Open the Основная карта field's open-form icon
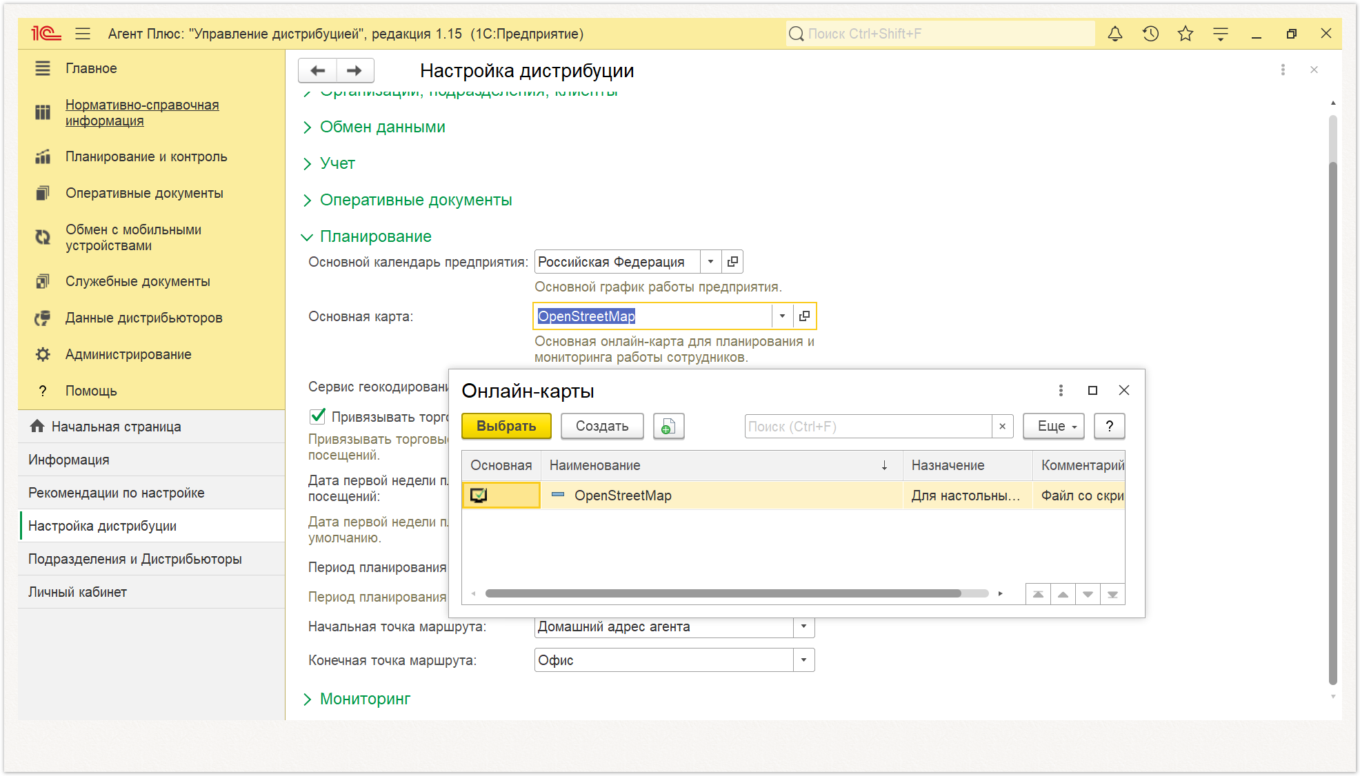This screenshot has height=776, width=1360. tap(804, 316)
